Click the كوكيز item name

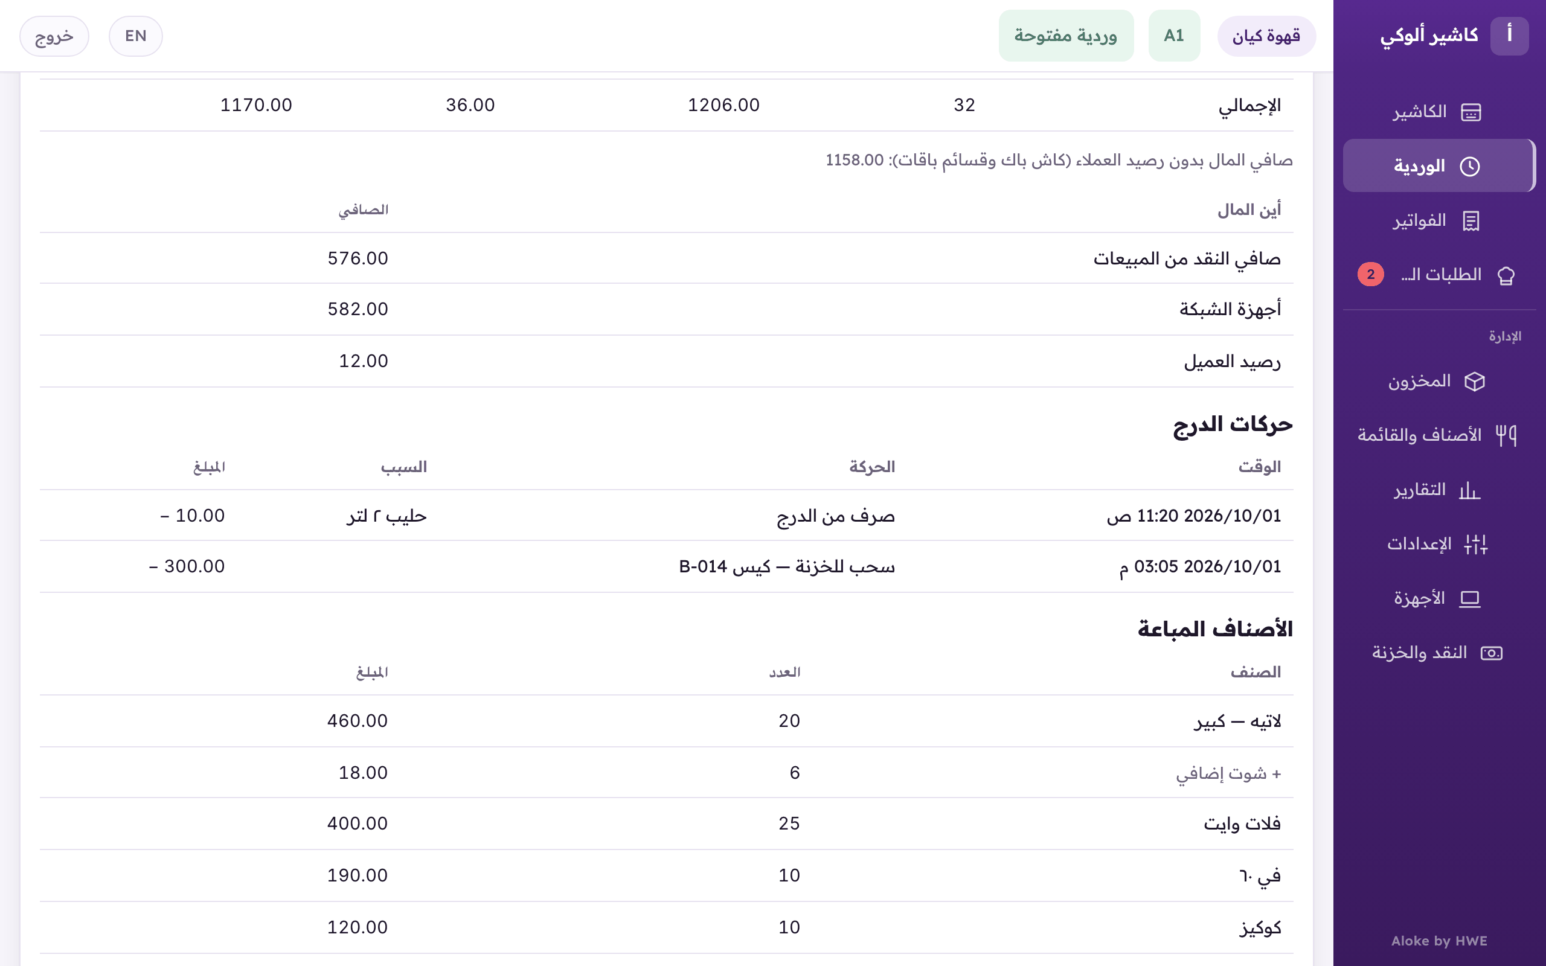click(x=1260, y=928)
